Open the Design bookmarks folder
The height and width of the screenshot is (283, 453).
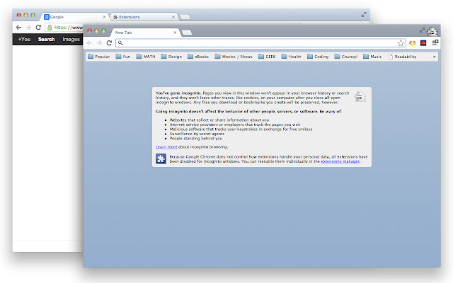pos(171,57)
